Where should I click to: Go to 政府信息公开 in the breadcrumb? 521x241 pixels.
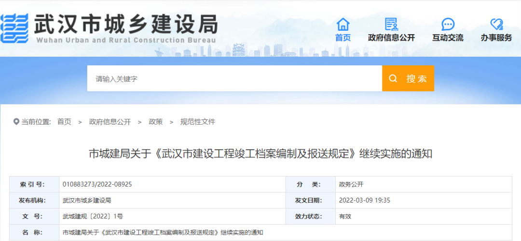[110, 122]
